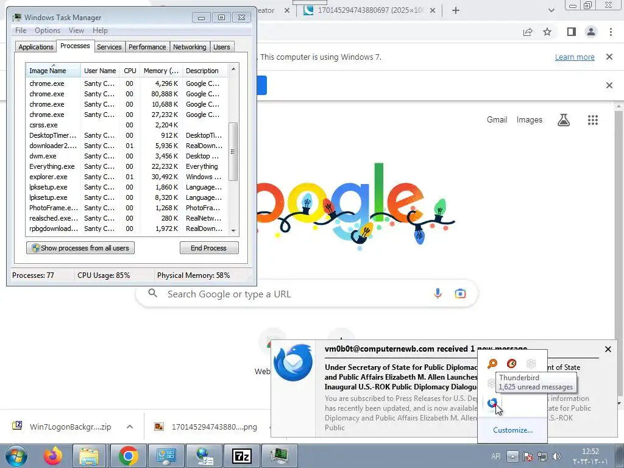Click the End Process button
Screen dimensions: 624x468
[209, 248]
